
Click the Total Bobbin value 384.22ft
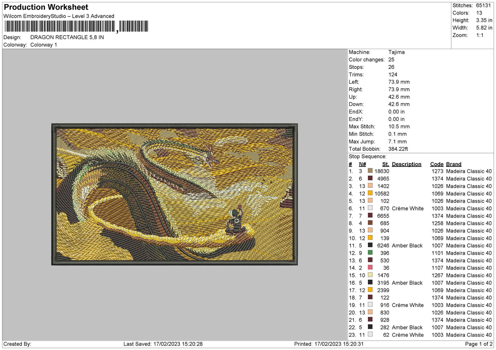[x=398, y=149]
